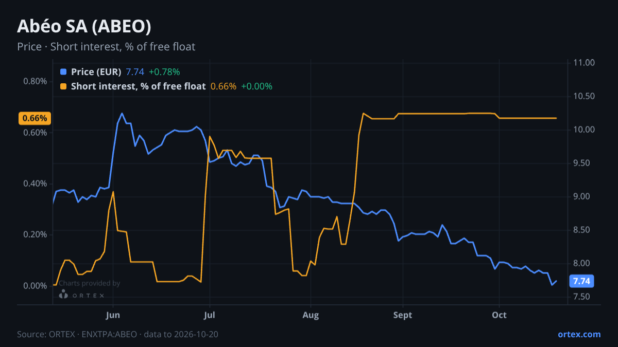Toggle the Short interest, % of free float legend label

[x=139, y=86]
